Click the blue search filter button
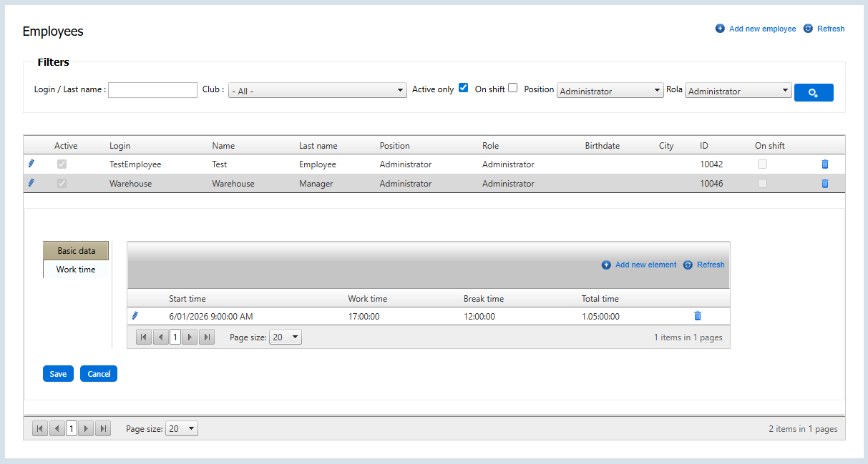This screenshot has width=868, height=464. click(813, 92)
